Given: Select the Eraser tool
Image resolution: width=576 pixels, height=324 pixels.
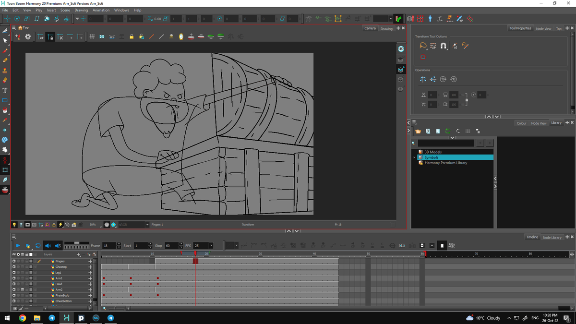Looking at the screenshot, I should click(x=5, y=80).
